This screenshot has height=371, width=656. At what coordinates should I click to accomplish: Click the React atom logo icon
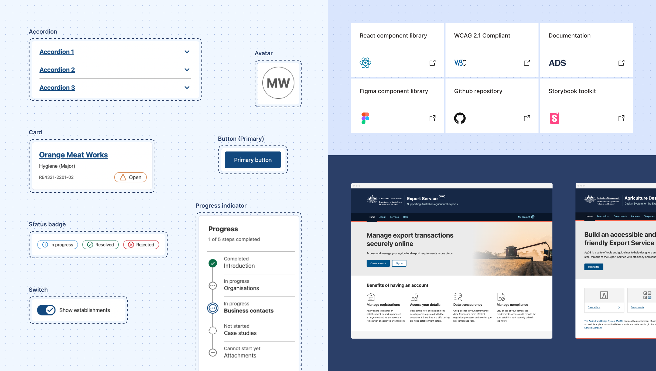pos(365,63)
